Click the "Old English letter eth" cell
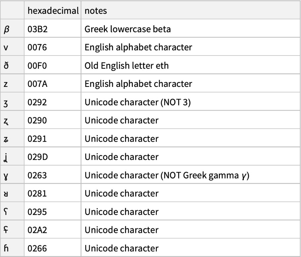The image size is (301, 257). tap(127, 66)
